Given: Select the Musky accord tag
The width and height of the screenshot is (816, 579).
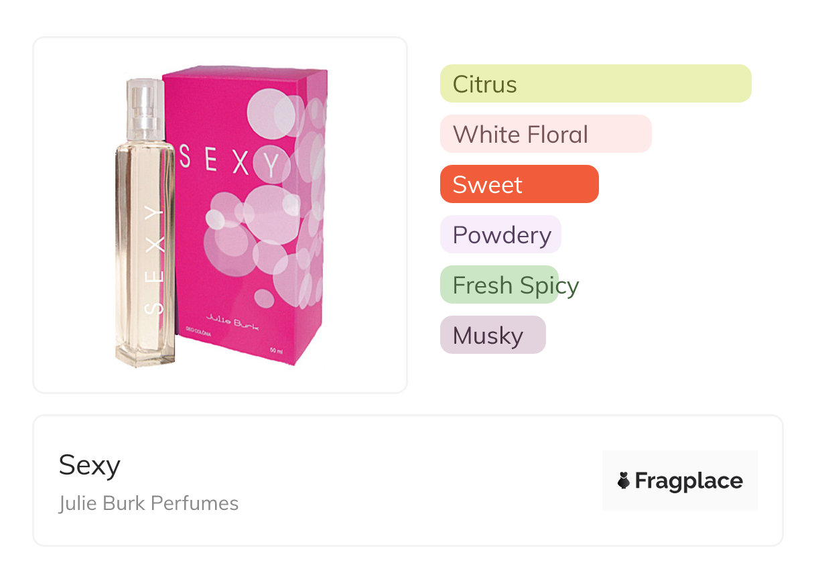Looking at the screenshot, I should (x=492, y=335).
